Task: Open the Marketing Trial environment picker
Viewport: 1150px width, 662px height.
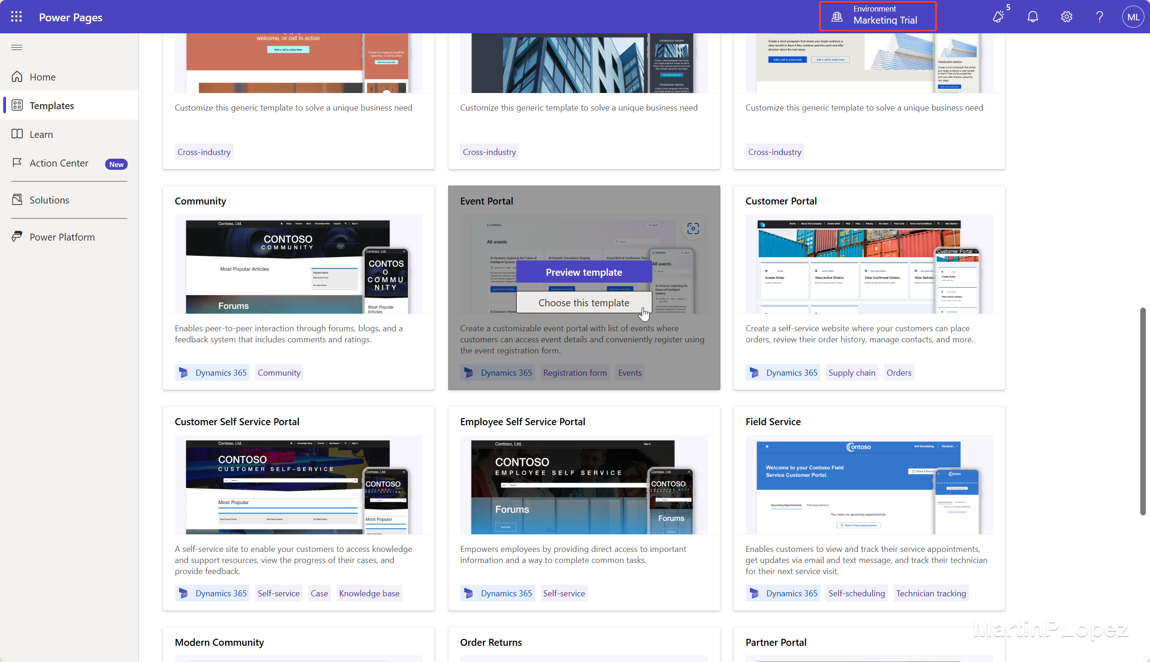Action: 877,16
